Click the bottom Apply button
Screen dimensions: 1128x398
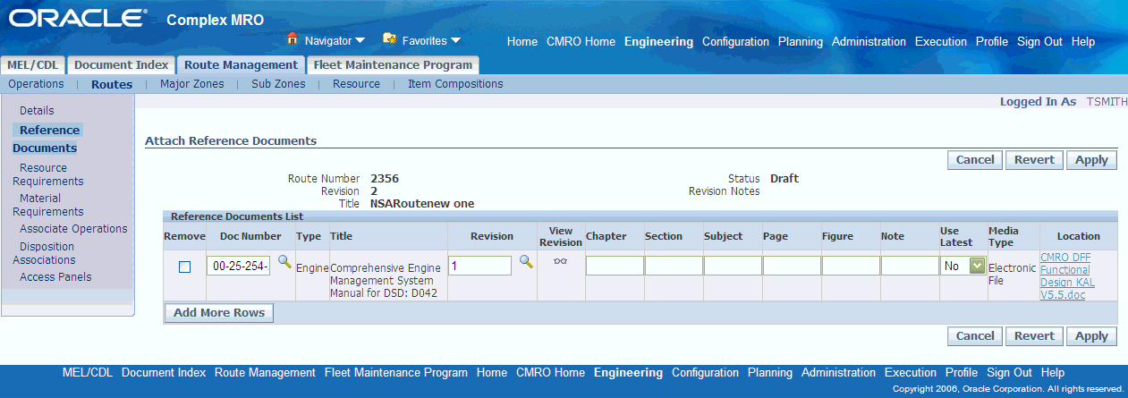coord(1091,336)
